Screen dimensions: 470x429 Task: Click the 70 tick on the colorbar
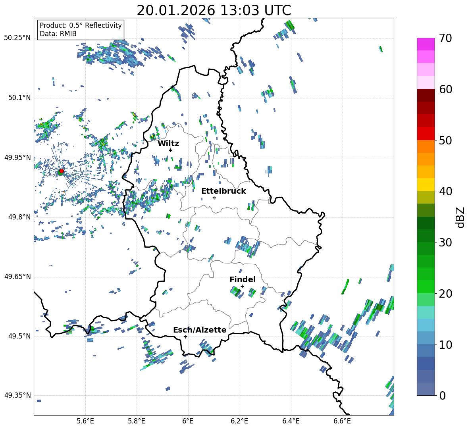point(445,38)
